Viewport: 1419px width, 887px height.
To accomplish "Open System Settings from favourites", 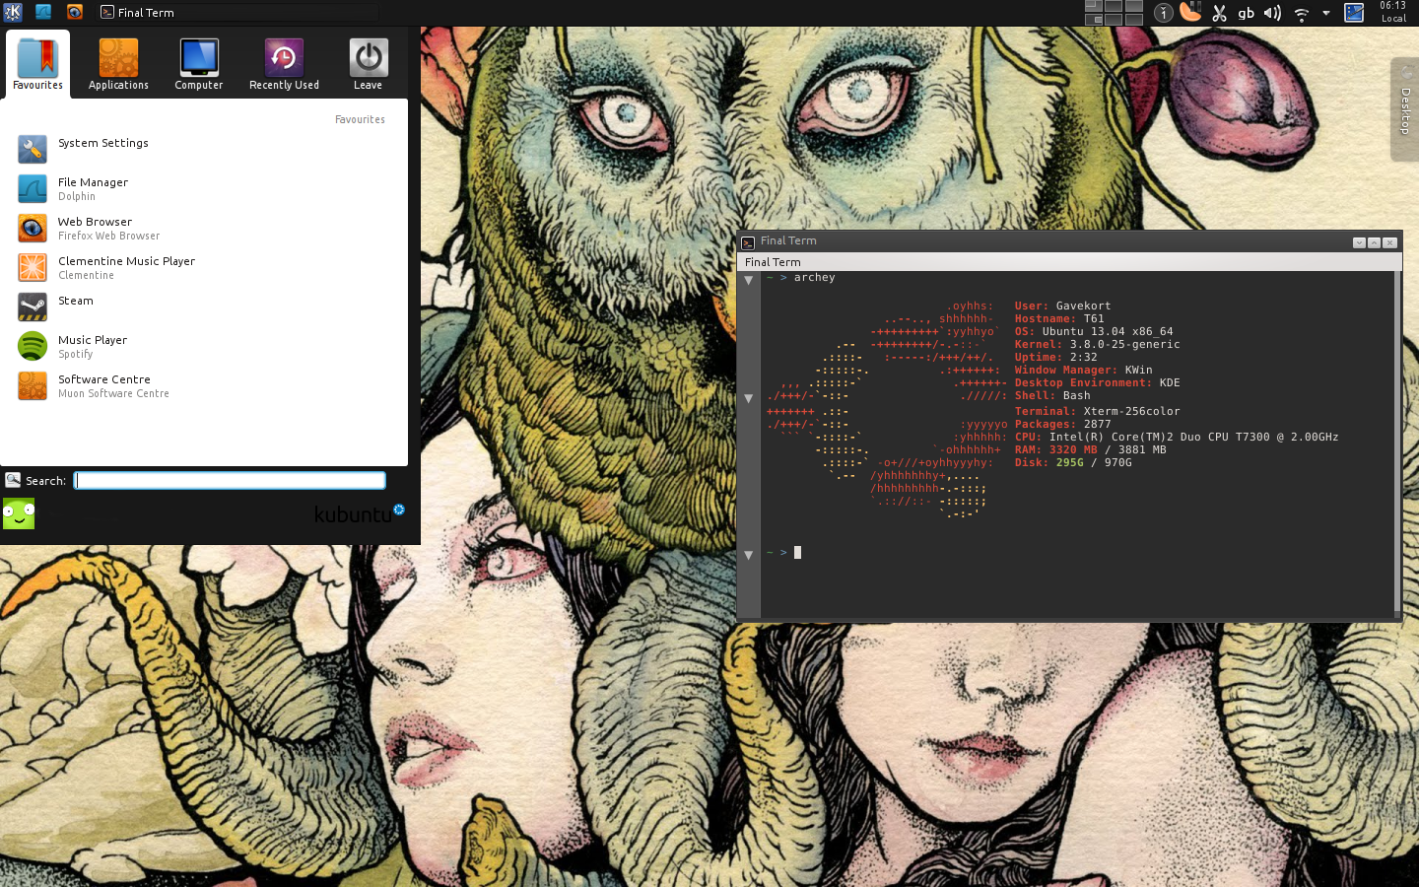I will 204,149.
